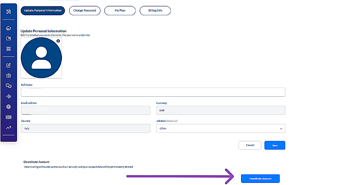Switch to the Change Password tab
337x185 pixels.
(85, 10)
